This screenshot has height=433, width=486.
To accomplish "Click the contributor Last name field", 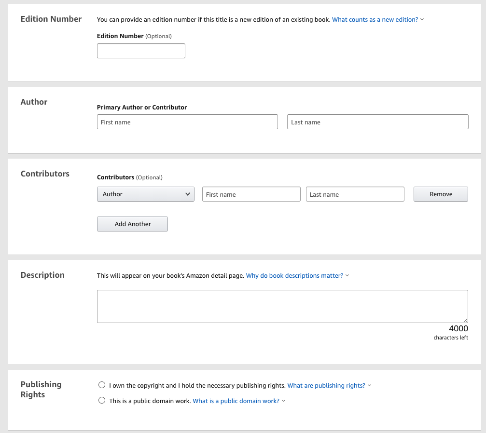I will click(x=355, y=194).
